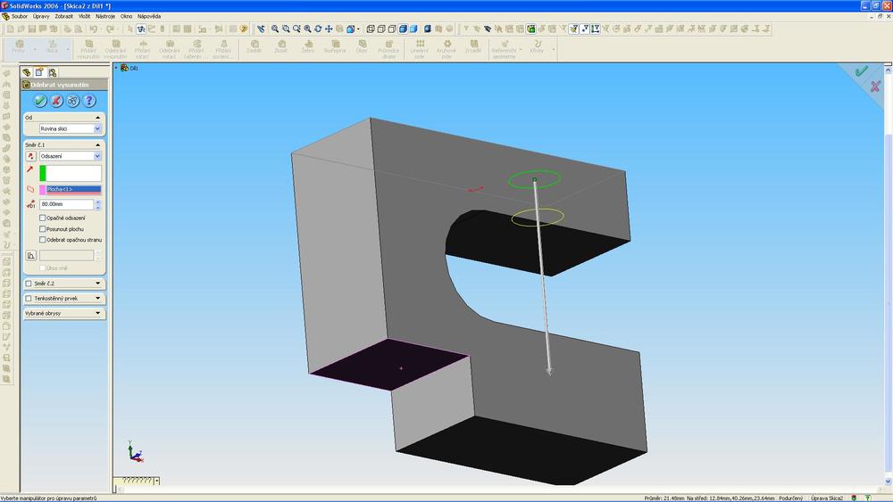
Task: Expand the Vybrané obrysy section
Action: pos(97,314)
